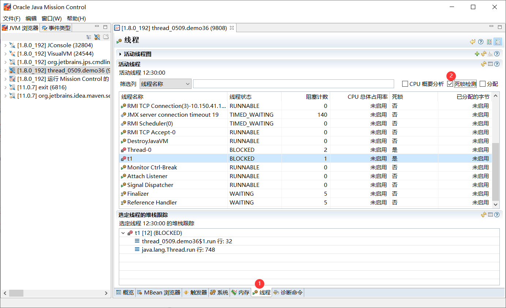The height and width of the screenshot is (308, 506).
Task: Expand the thread_0509.demo36 tree node
Action: point(5,71)
